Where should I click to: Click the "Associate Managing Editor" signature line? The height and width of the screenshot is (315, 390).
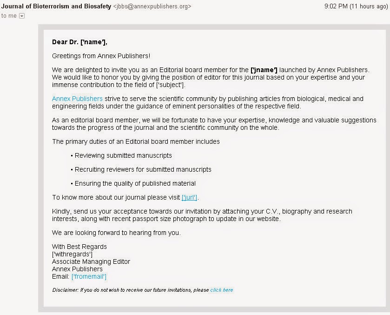(x=91, y=261)
